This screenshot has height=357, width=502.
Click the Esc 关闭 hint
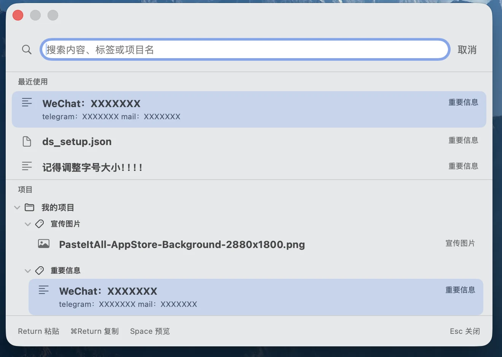click(x=465, y=331)
